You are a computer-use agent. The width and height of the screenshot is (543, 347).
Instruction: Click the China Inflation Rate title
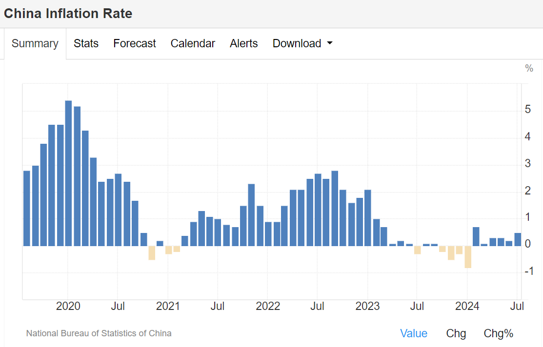point(68,13)
